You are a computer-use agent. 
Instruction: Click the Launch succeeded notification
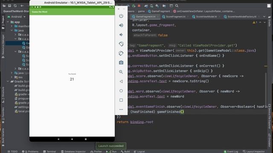point(111,146)
